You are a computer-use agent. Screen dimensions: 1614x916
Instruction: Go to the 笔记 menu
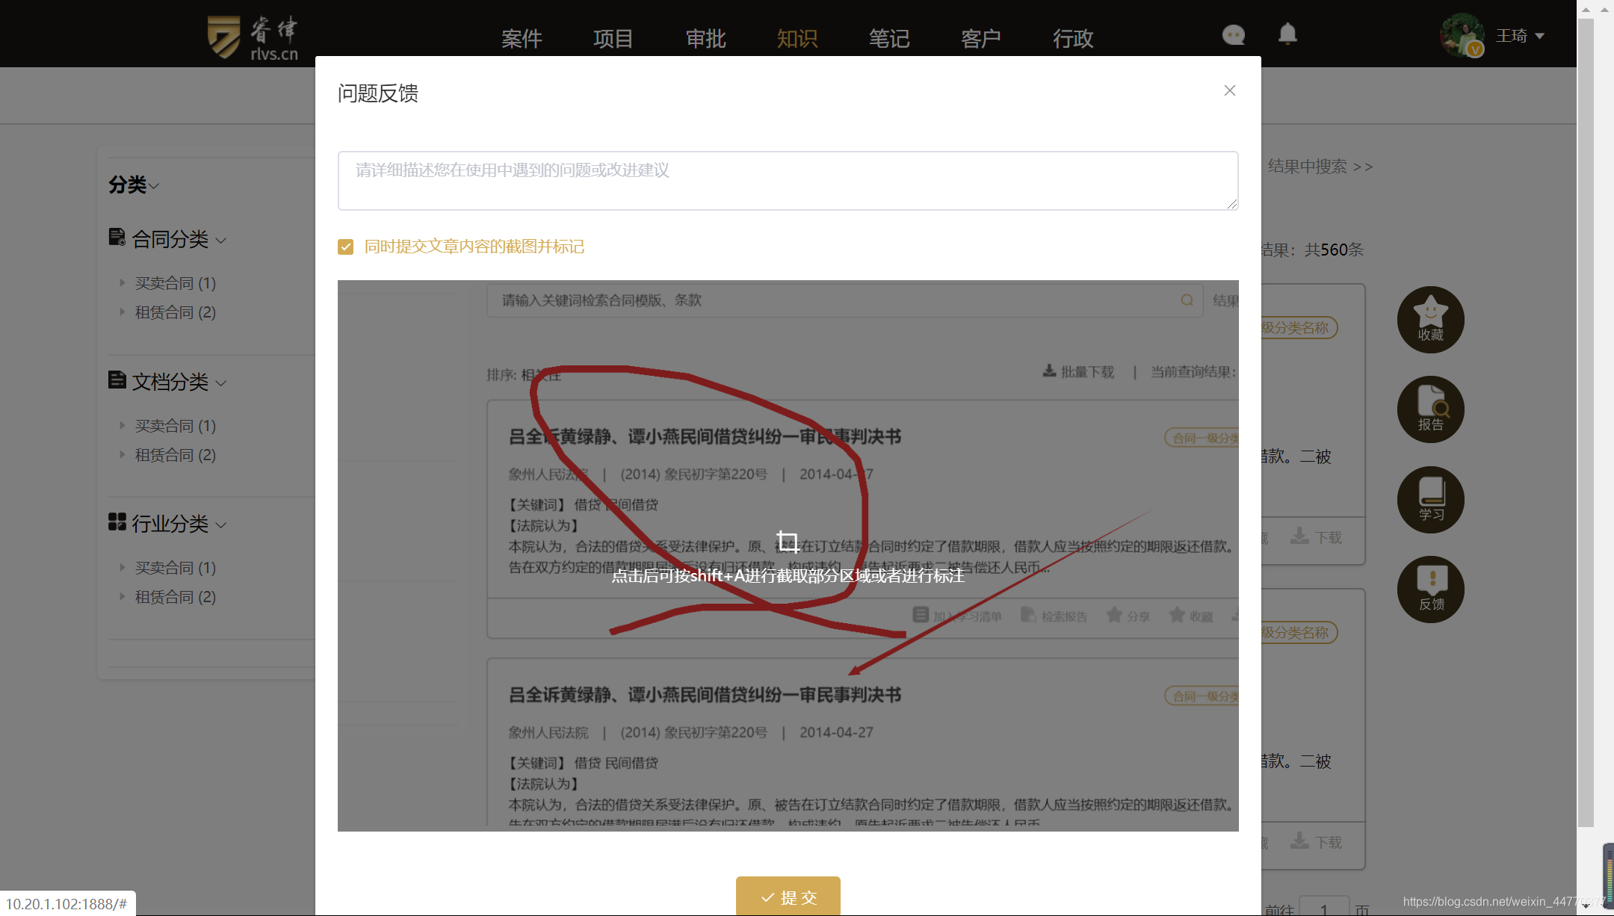pyautogui.click(x=889, y=39)
